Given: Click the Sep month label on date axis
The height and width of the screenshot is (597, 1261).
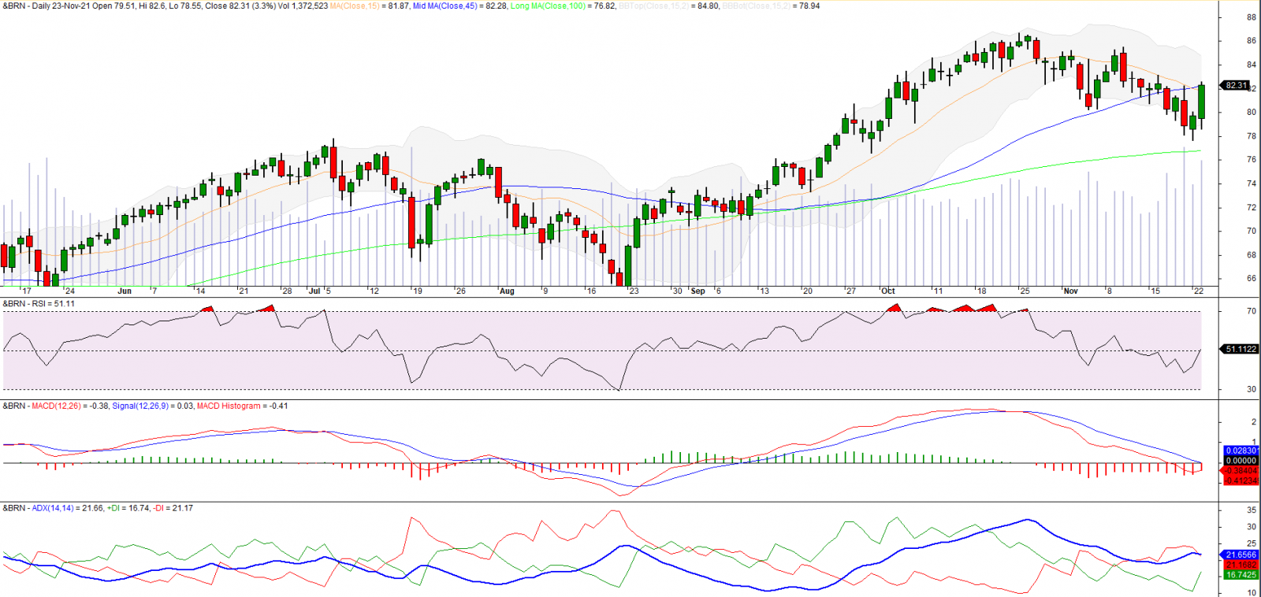Looking at the screenshot, I should click(697, 291).
